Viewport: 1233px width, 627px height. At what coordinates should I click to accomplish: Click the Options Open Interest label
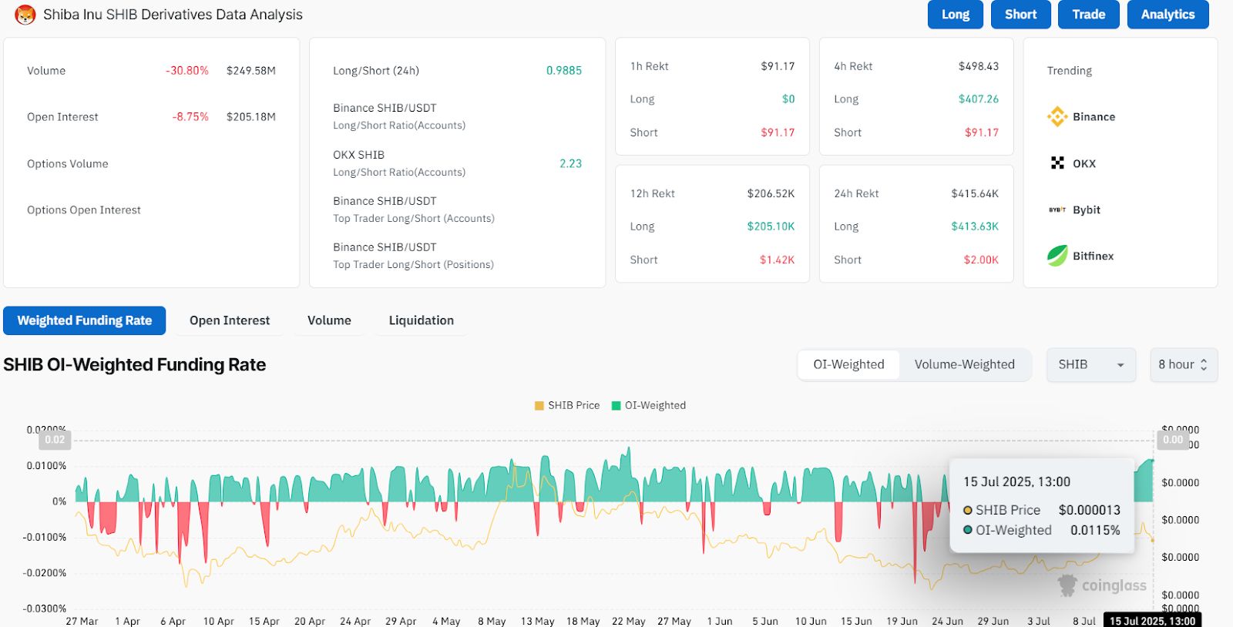[x=84, y=210]
